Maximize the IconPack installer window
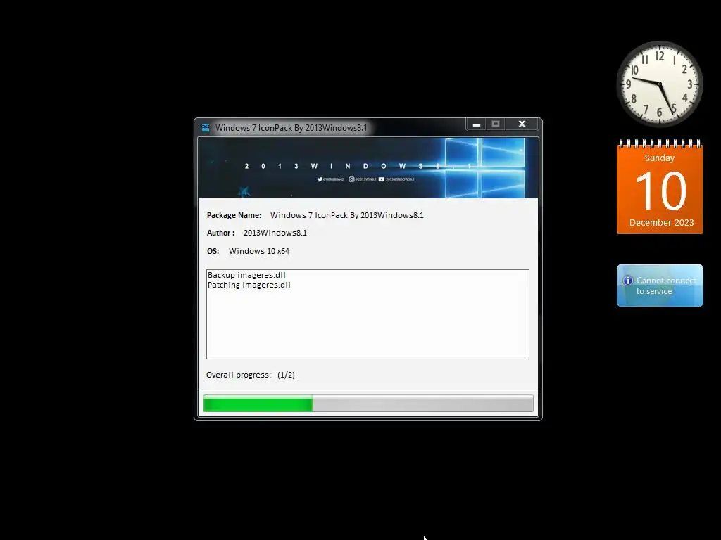This screenshot has height=540, width=721. click(496, 124)
